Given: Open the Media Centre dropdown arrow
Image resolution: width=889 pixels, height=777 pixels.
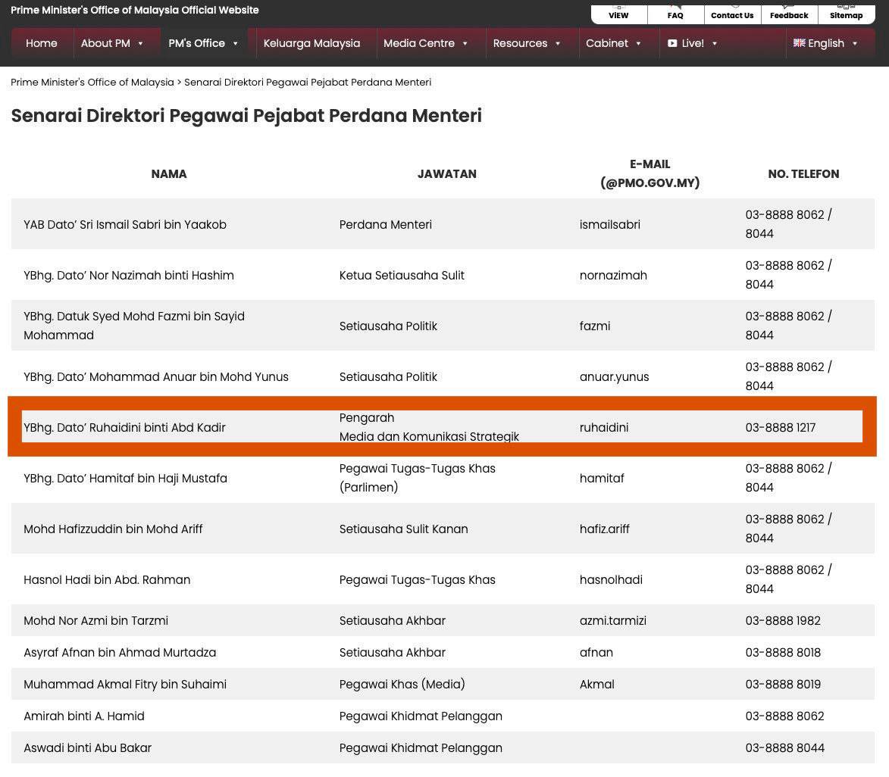Looking at the screenshot, I should pyautogui.click(x=465, y=44).
